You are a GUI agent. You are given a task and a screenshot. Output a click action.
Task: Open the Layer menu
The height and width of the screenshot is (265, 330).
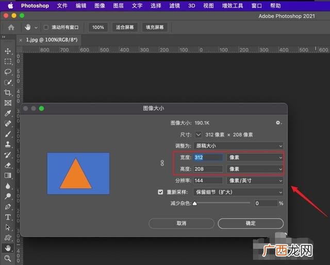tap(118, 6)
